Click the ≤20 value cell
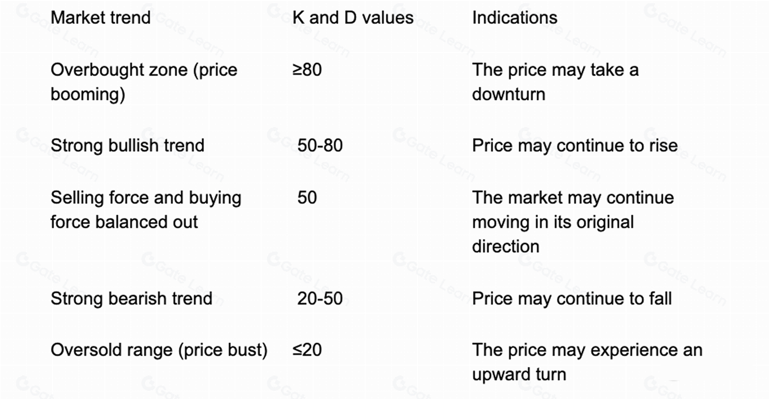 tap(307, 350)
